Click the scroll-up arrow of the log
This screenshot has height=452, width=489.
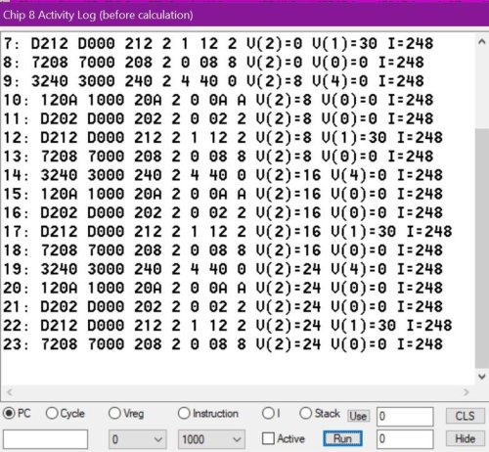[481, 42]
